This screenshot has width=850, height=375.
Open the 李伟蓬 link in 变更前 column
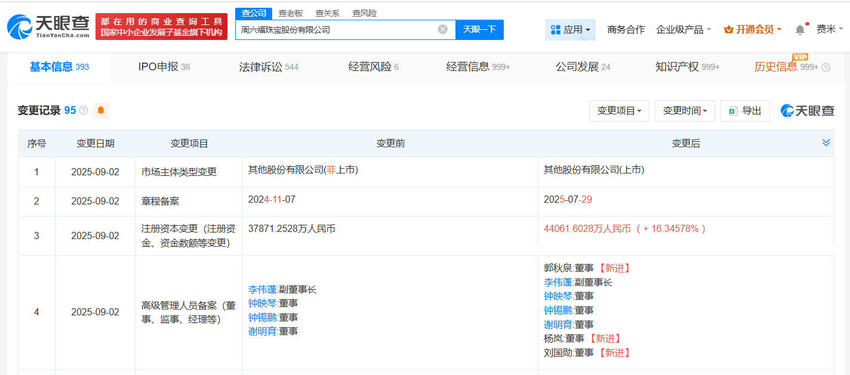263,290
